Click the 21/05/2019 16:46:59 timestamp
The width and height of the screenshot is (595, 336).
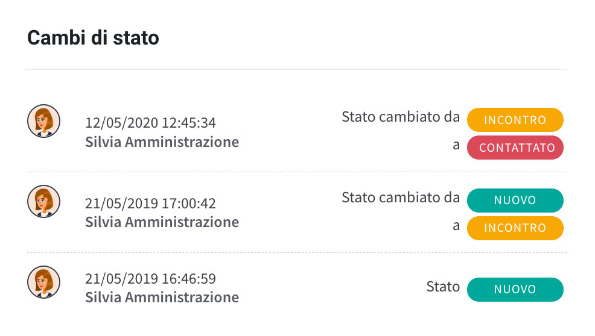pos(150,279)
